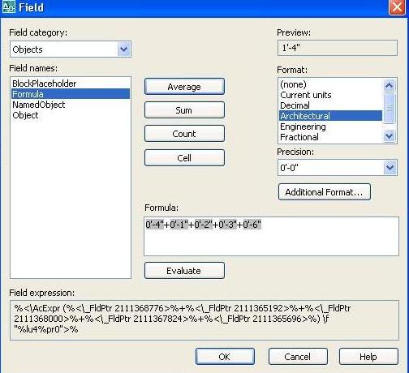409x373 pixels.
Task: Select BlockPlaceholder in Field names
Action: pyautogui.click(x=44, y=84)
